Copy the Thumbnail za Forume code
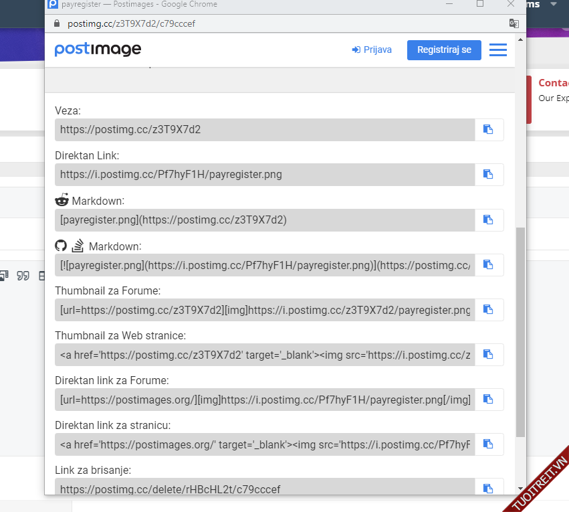This screenshot has width=569, height=512. (x=489, y=310)
